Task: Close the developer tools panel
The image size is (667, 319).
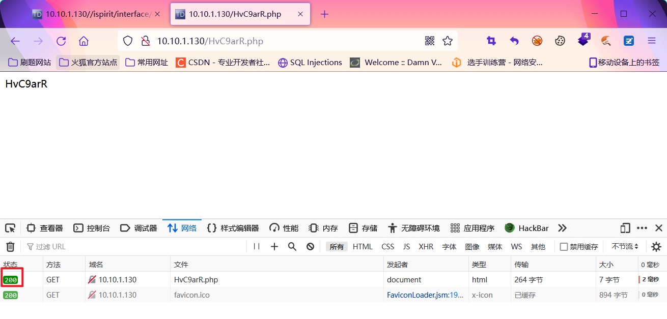Action: pyautogui.click(x=659, y=228)
